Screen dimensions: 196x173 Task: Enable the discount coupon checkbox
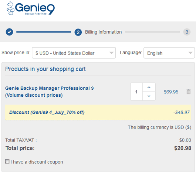7,162
